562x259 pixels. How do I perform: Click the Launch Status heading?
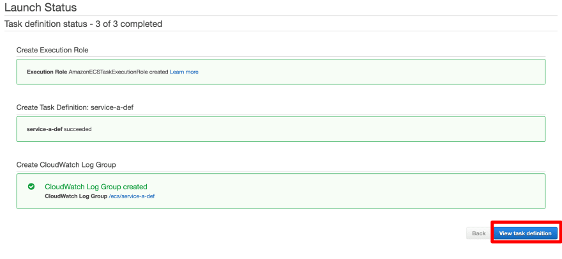pos(40,7)
